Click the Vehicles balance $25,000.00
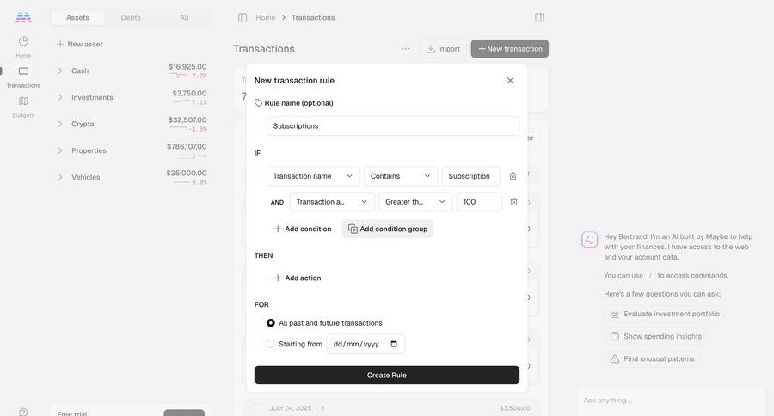The height and width of the screenshot is (416, 774). (187, 174)
